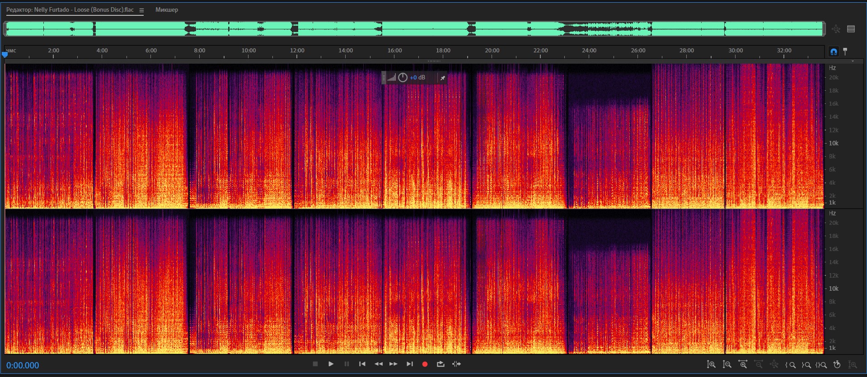Click the +0 dB gain knob
Image resolution: width=867 pixels, height=377 pixels.
pyautogui.click(x=403, y=78)
